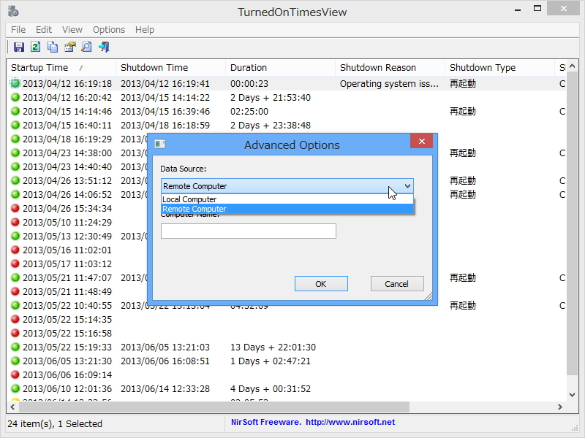Click green status icon for 2013/06/05 13:21:30
The width and height of the screenshot is (585, 438).
coord(15,361)
